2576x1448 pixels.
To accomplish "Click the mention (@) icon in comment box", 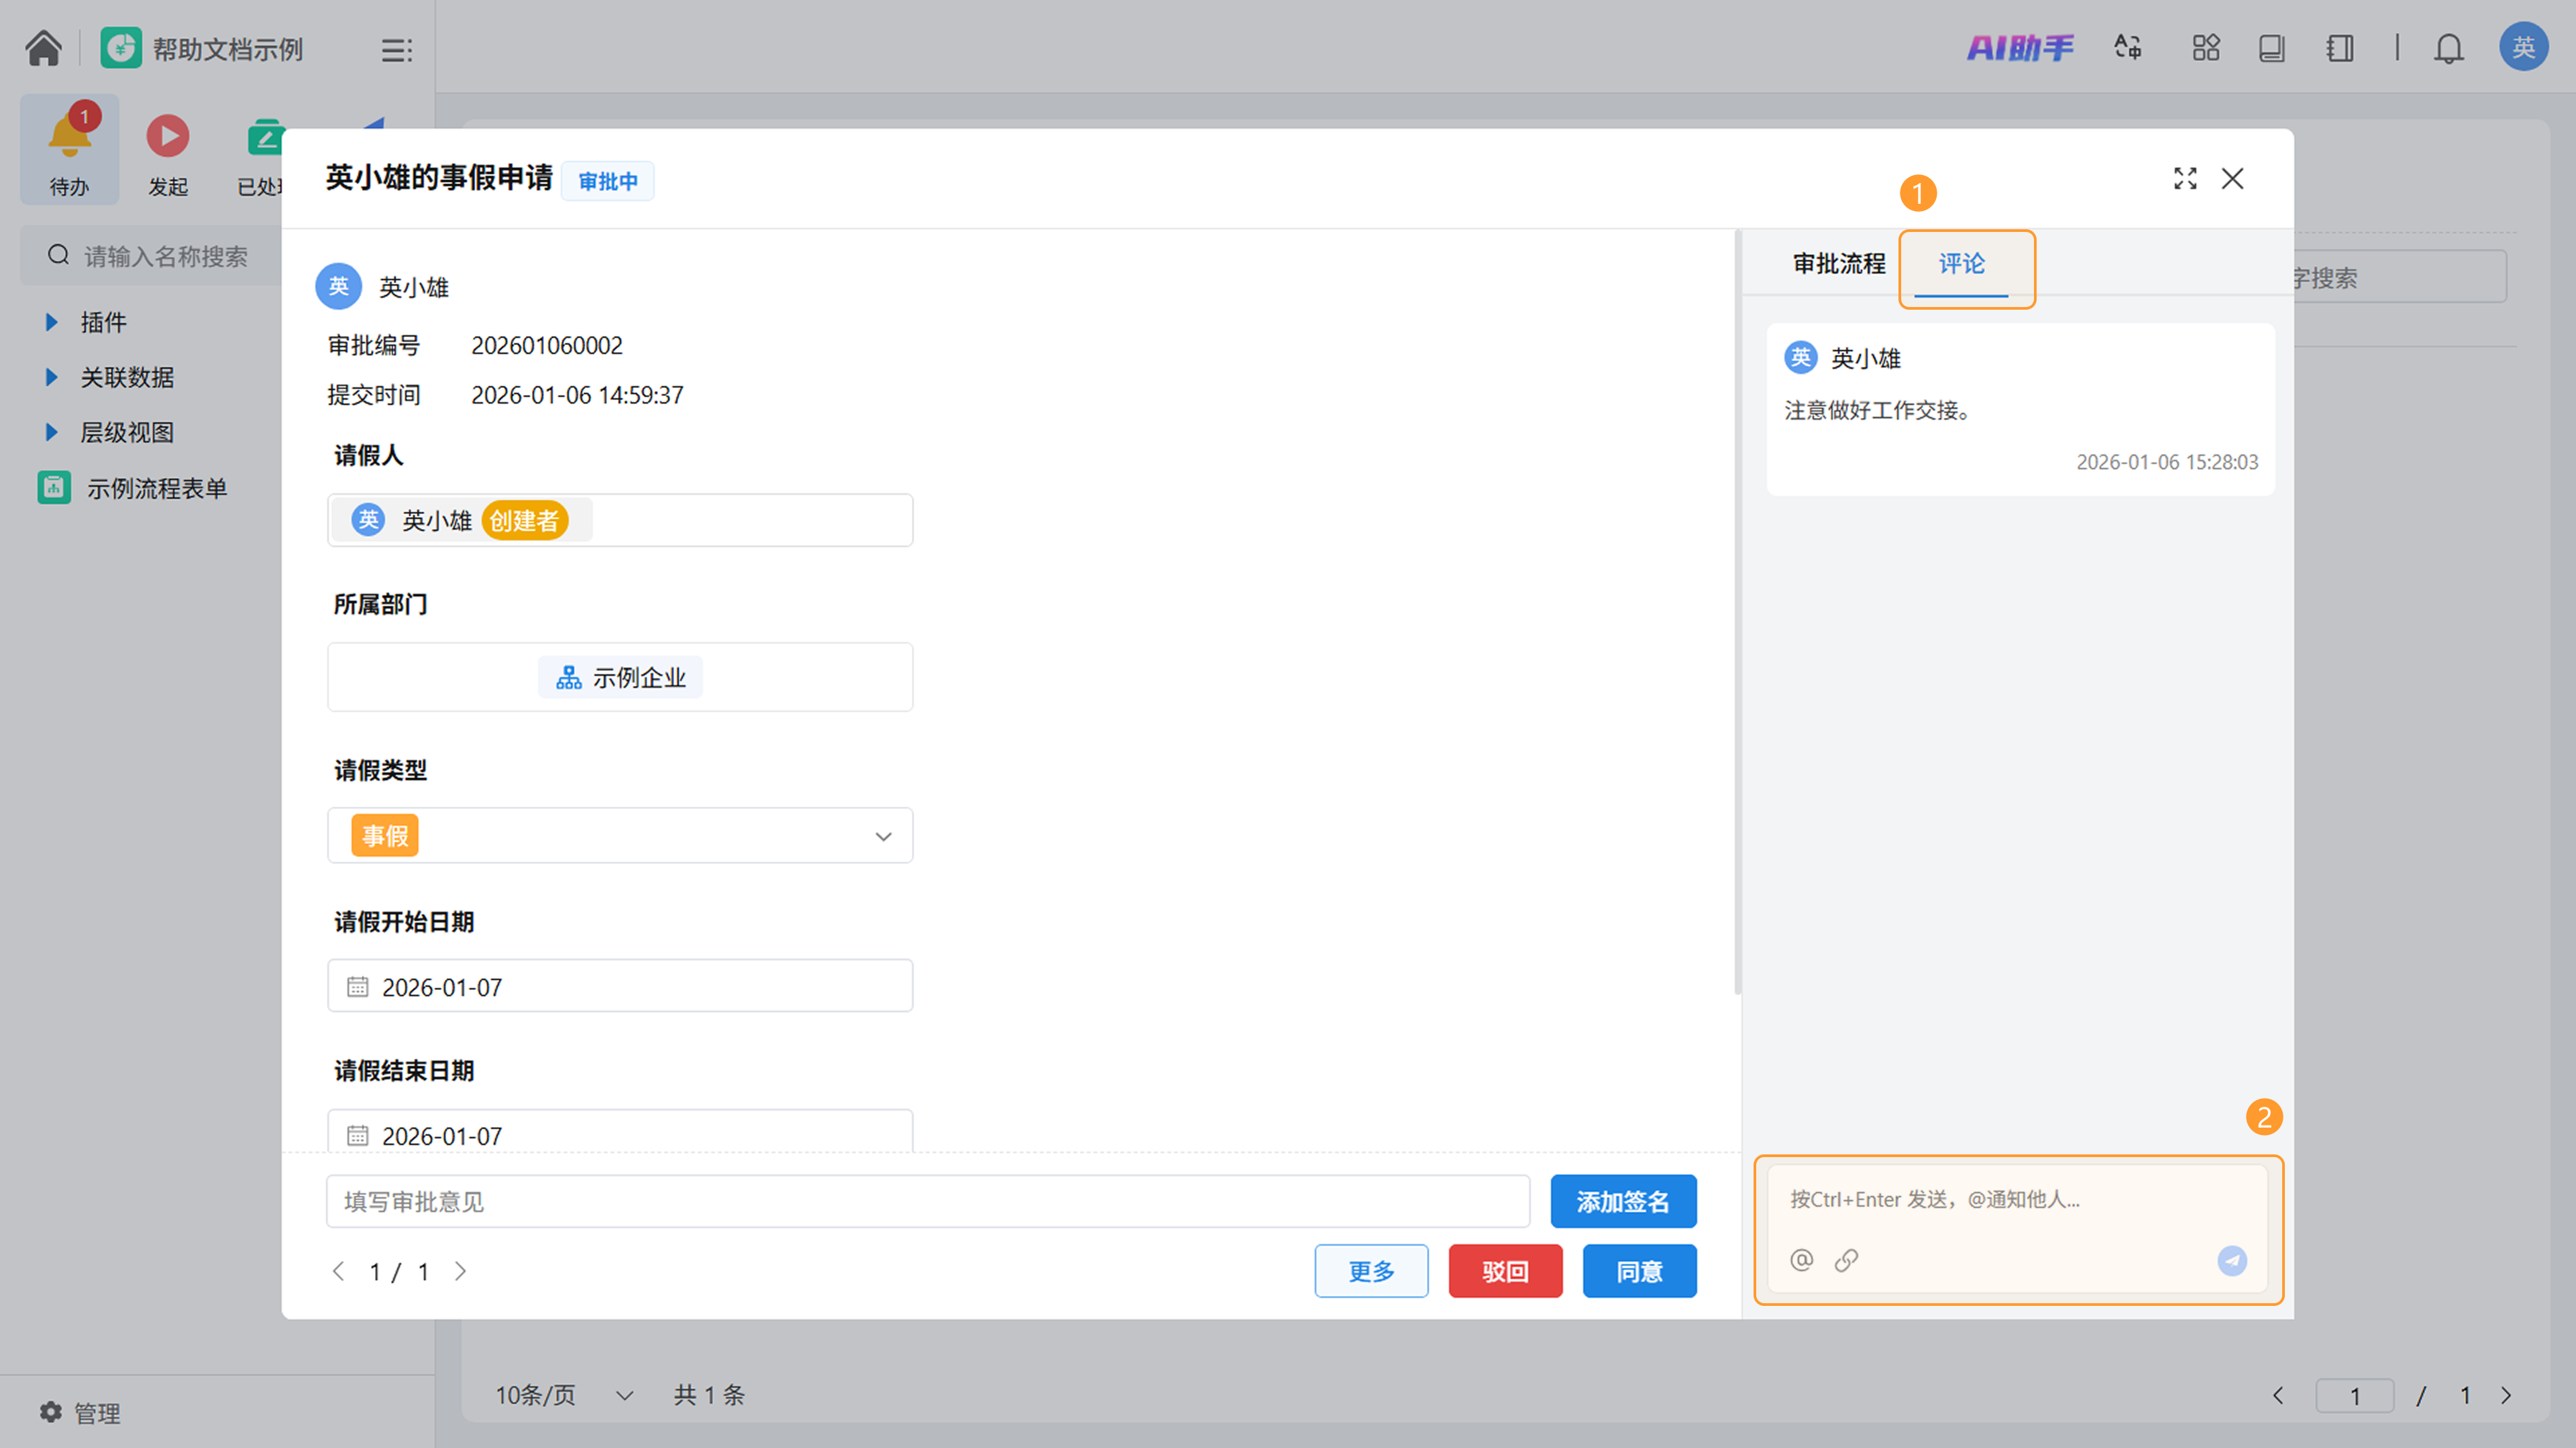I will click(1801, 1260).
